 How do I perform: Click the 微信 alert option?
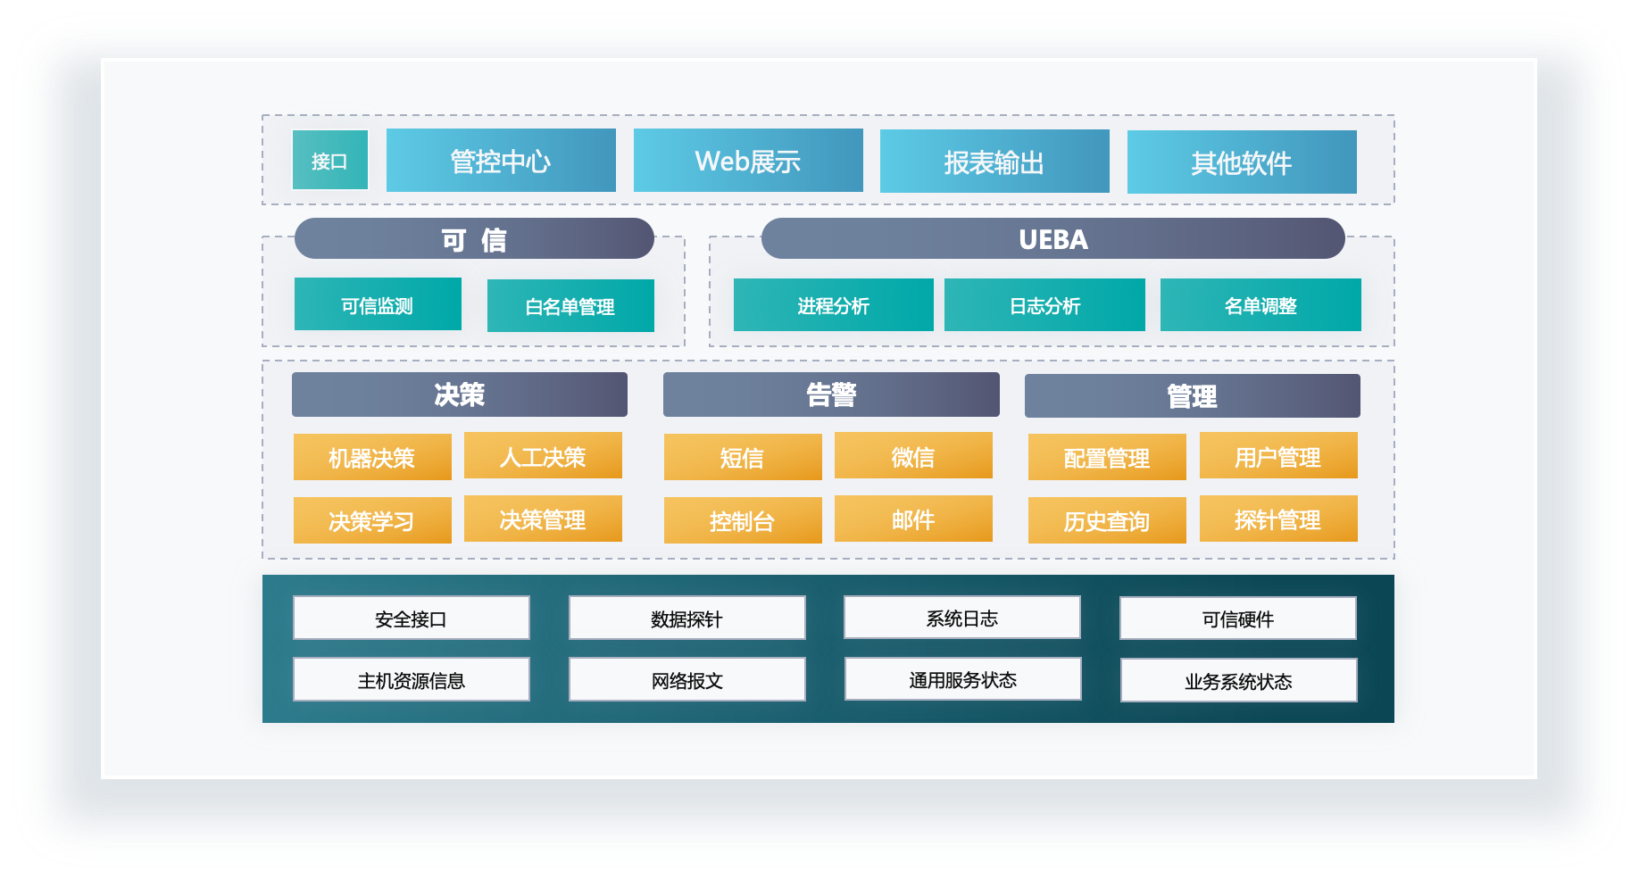(913, 456)
